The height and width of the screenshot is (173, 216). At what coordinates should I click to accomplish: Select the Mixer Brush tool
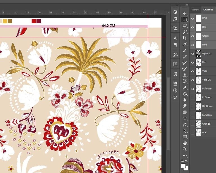[x=184, y=69]
